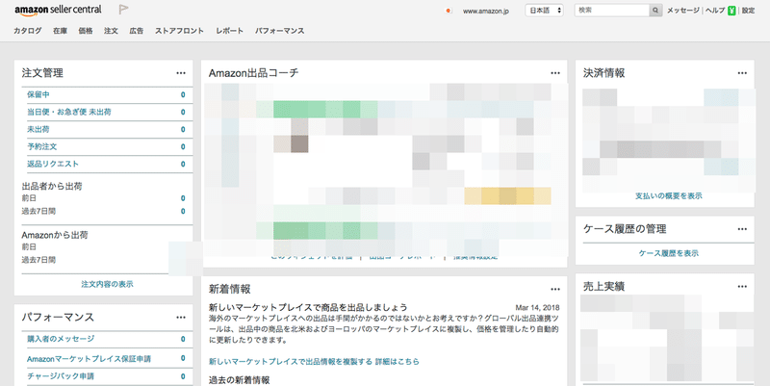This screenshot has height=386, width=770.
Task: Open the カタログ menu
Action: [x=28, y=31]
